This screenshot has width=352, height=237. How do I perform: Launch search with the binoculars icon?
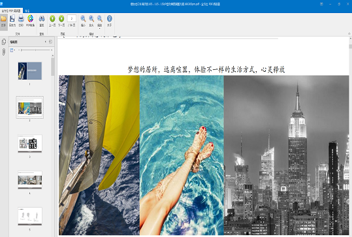[x=42, y=21]
